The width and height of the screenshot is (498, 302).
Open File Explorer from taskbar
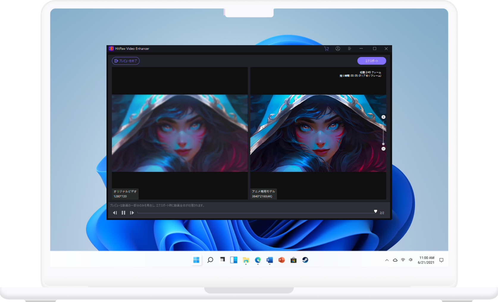point(246,260)
